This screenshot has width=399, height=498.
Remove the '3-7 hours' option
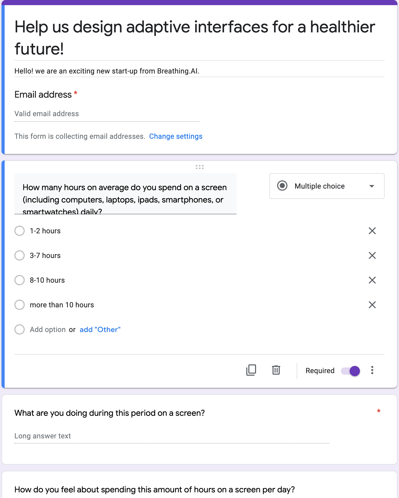(x=372, y=255)
